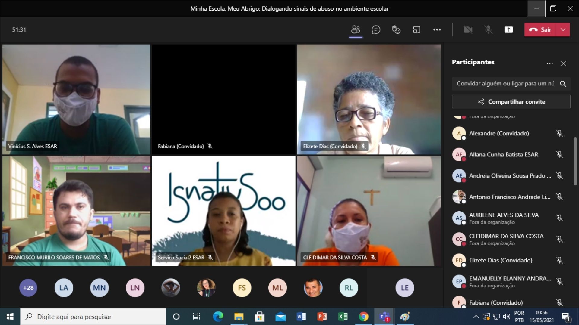Click the taskbar search box

[93, 317]
